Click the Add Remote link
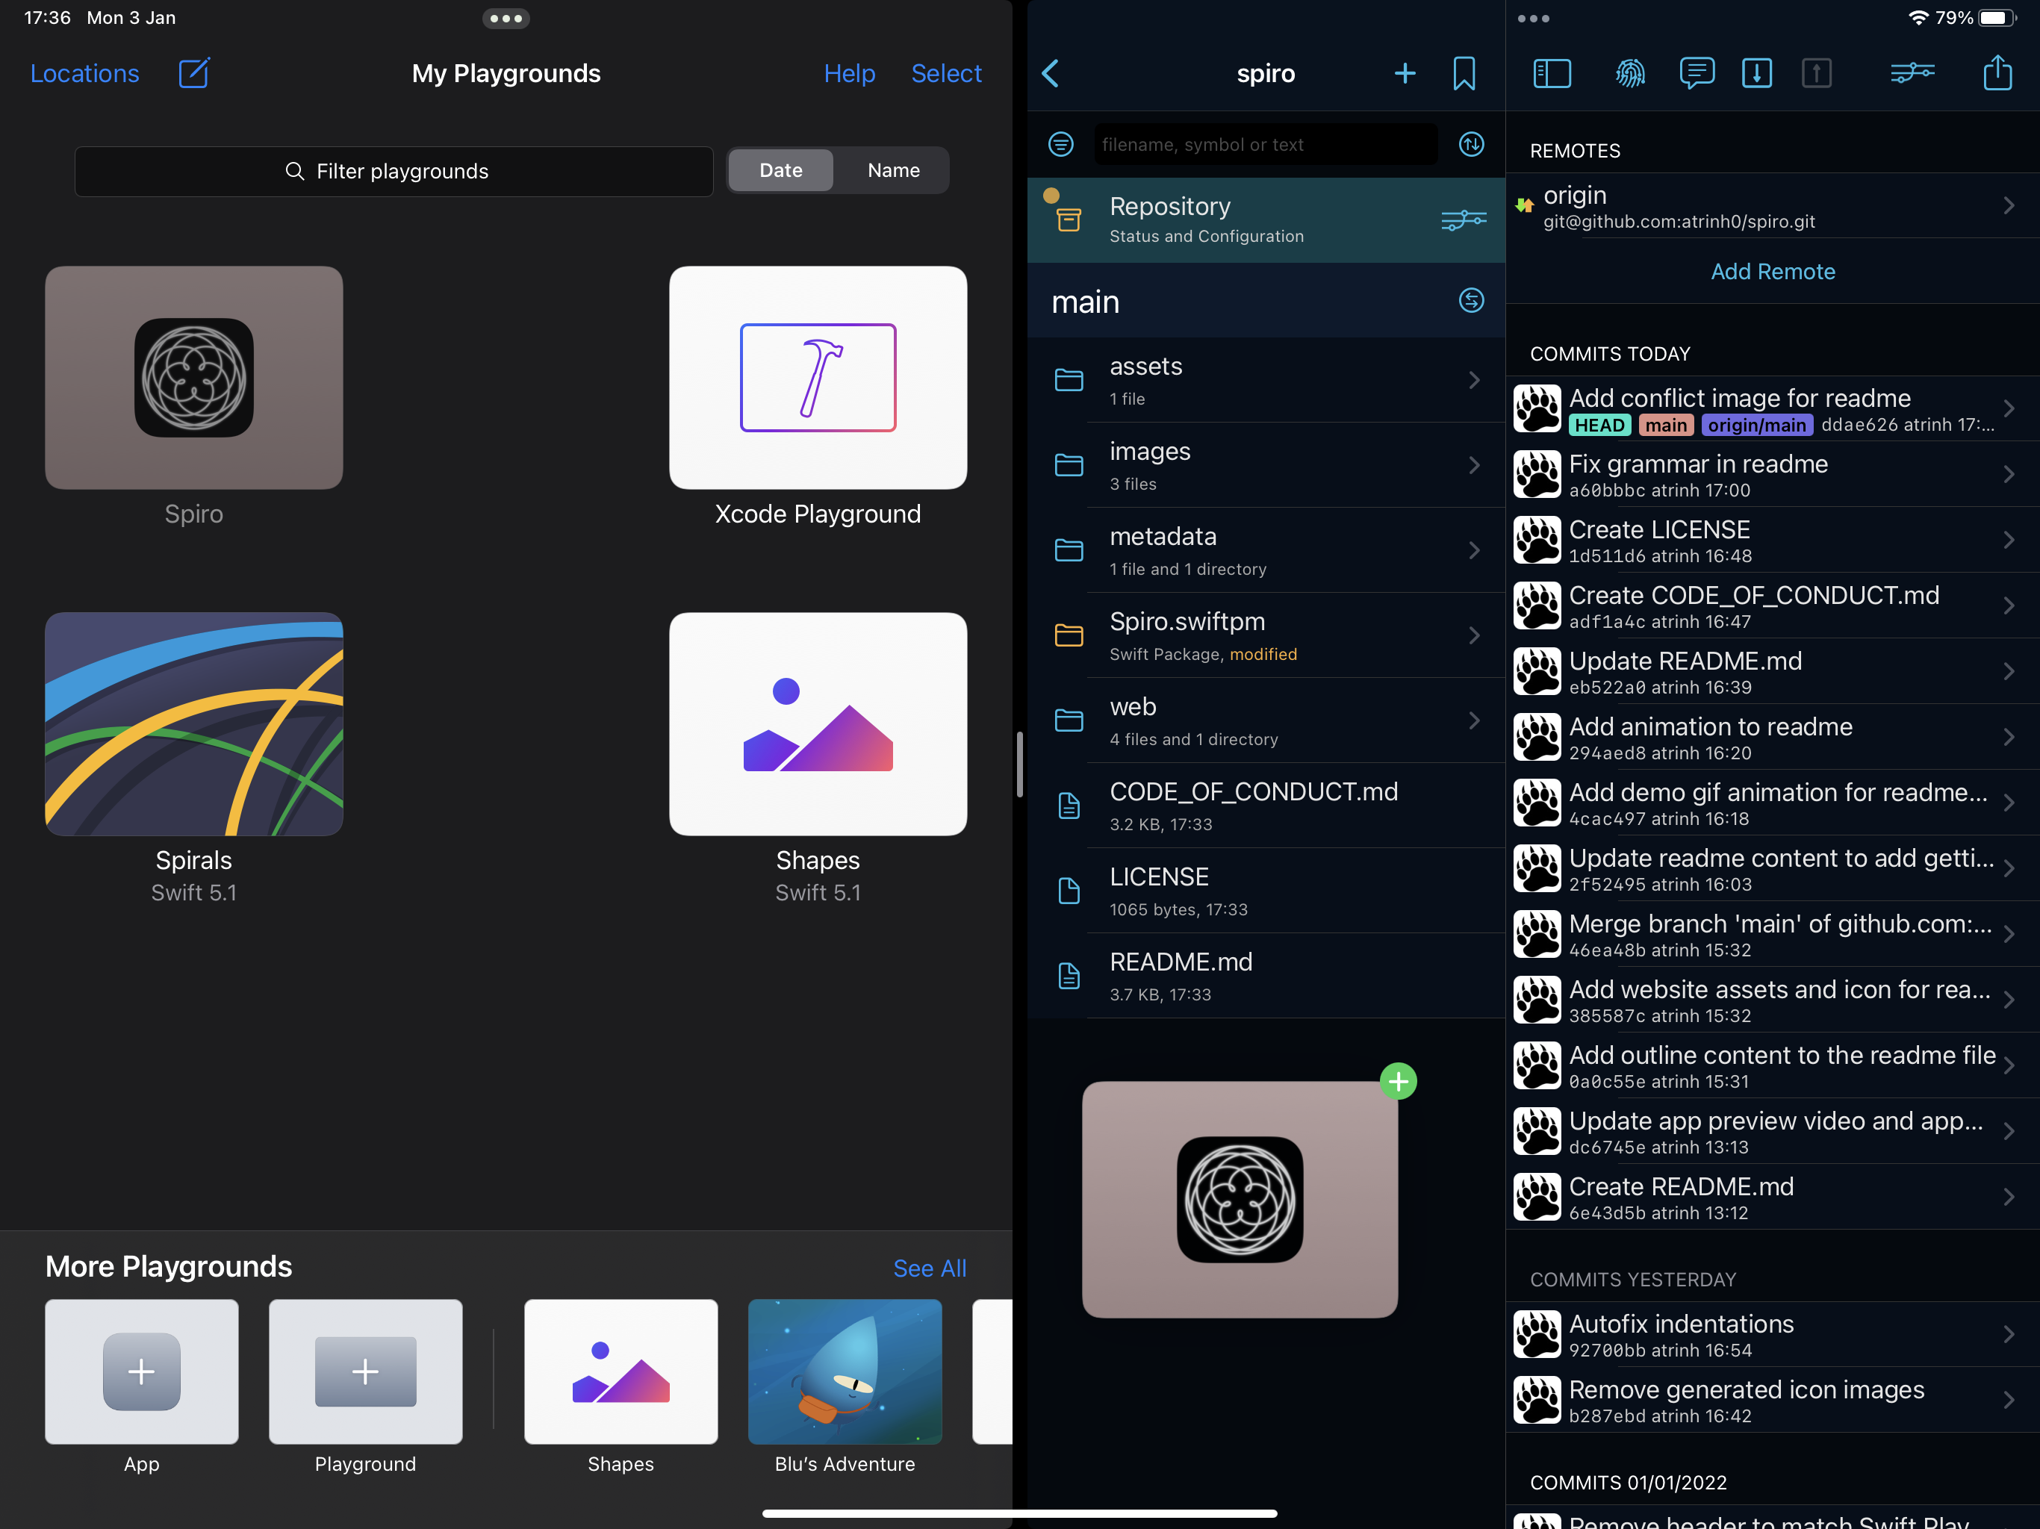2040x1529 pixels. 1772,272
